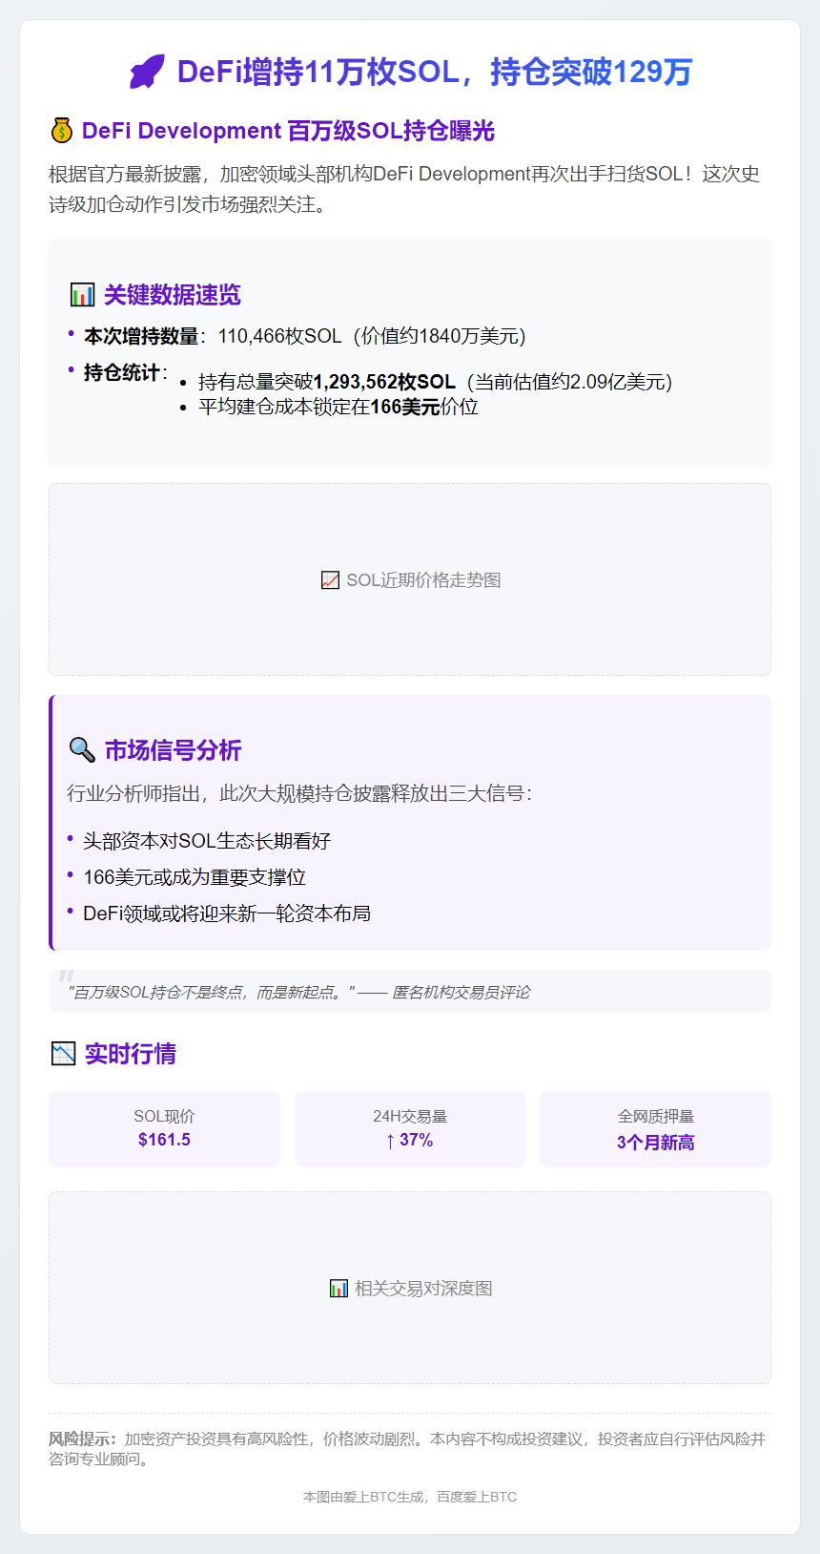Click the magnifier icon beside 市场信号分析
Viewport: 820px width, 1554px height.
[82, 749]
